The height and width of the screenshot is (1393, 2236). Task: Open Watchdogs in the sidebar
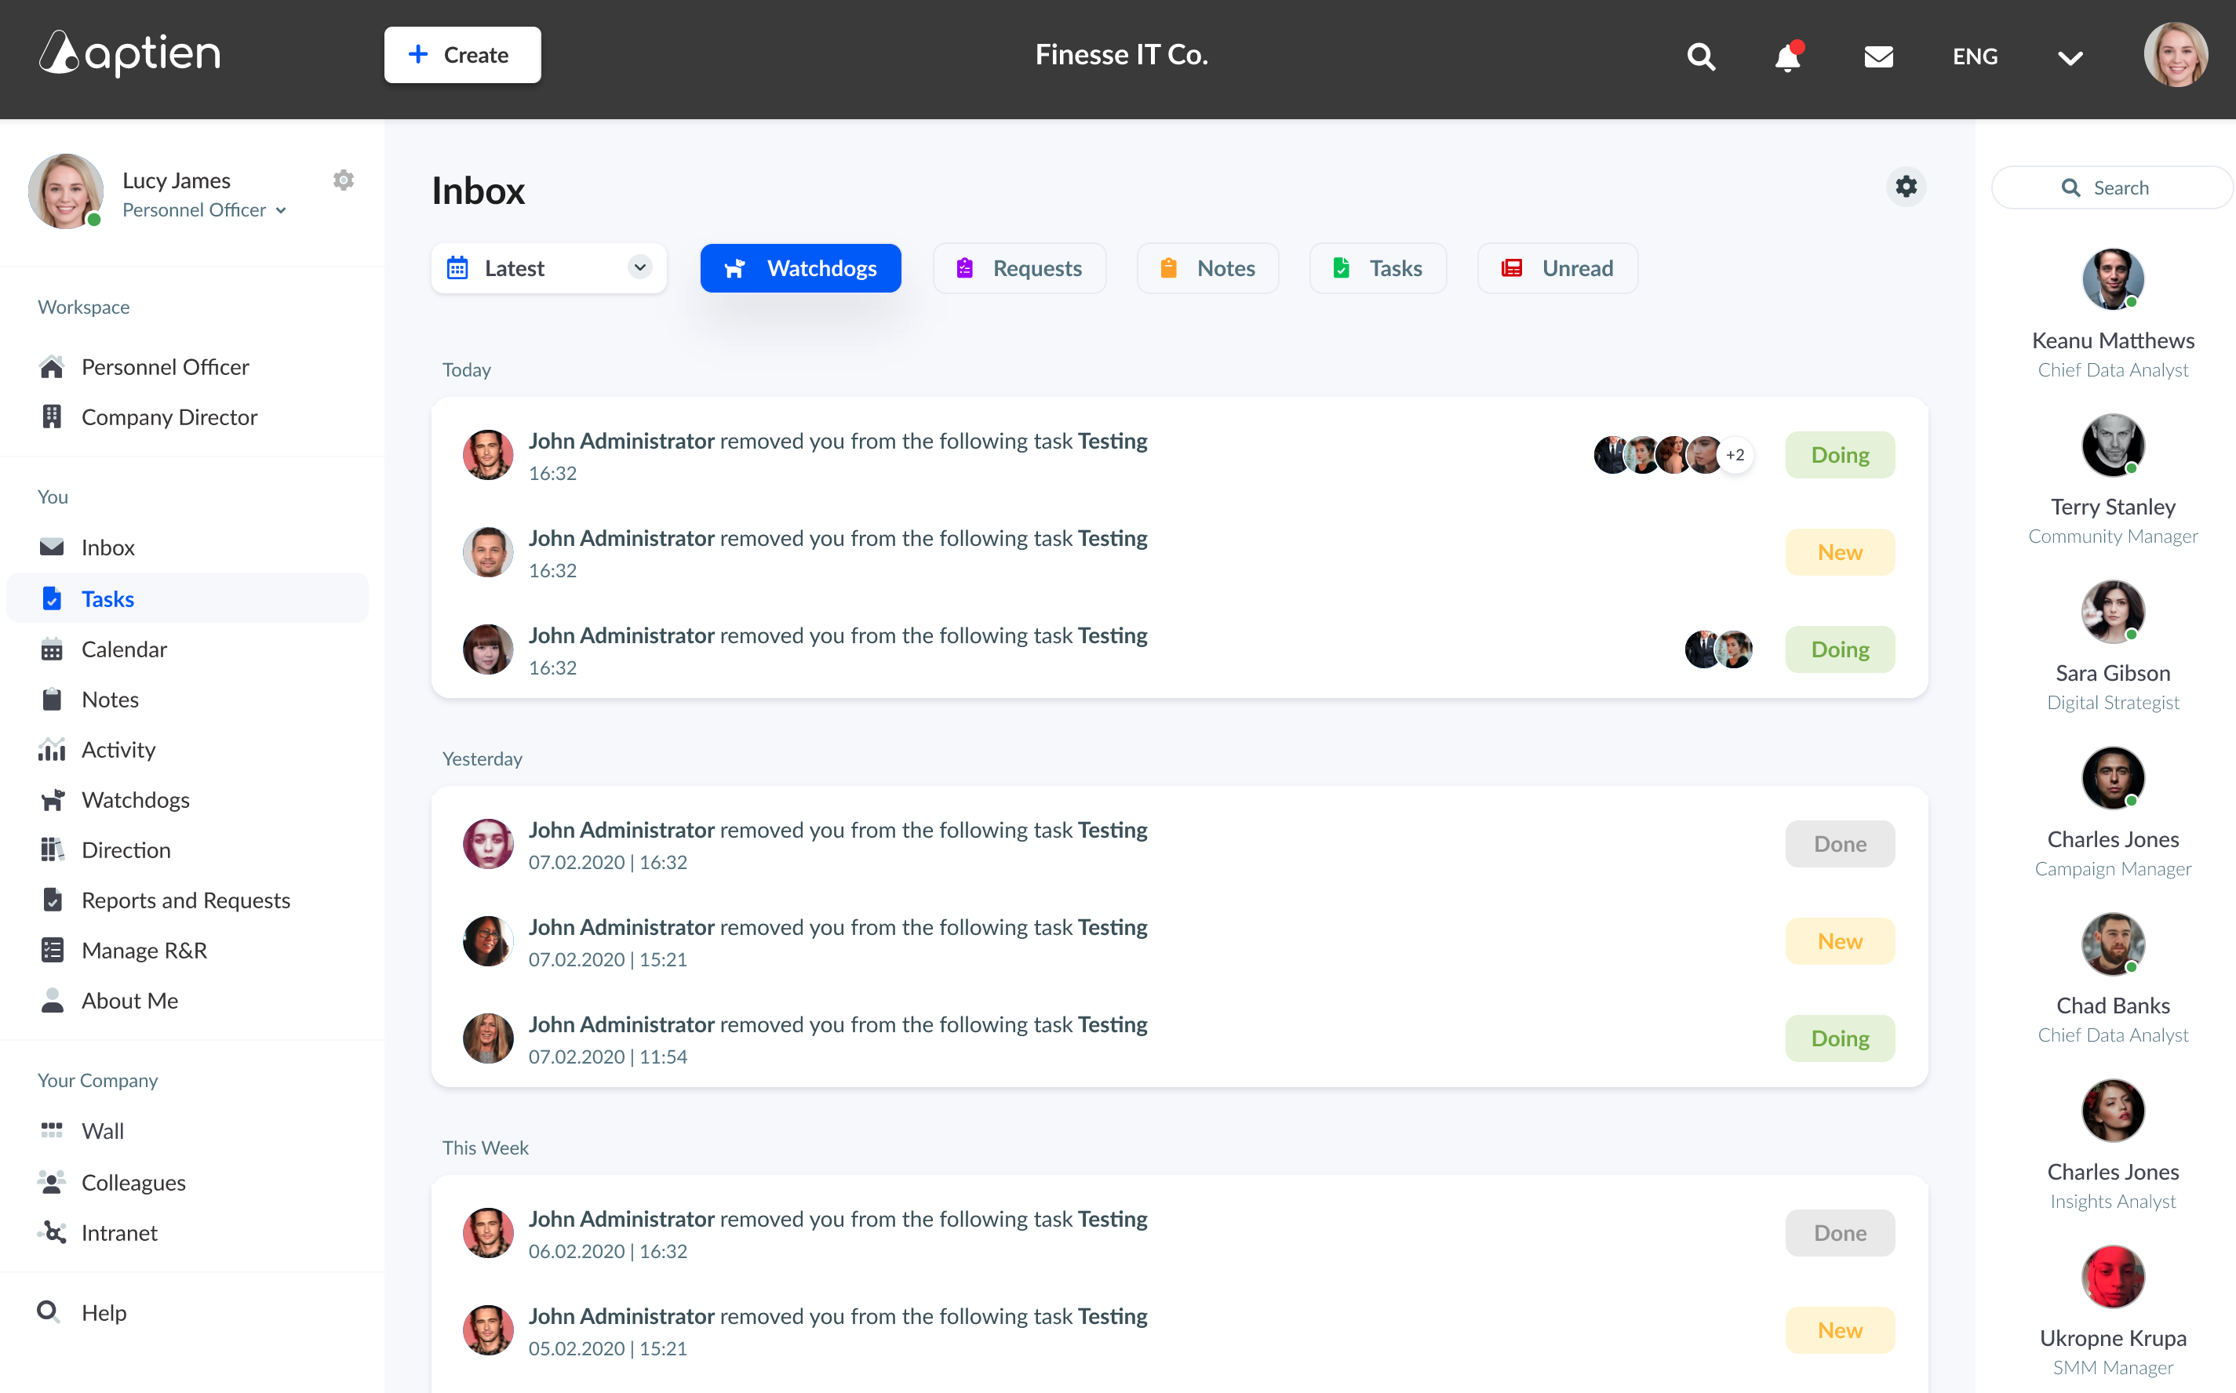134,800
